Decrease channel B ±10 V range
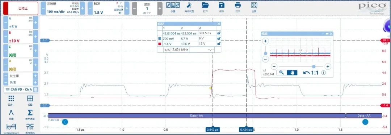This screenshot has height=135, width=391. click(5, 36)
